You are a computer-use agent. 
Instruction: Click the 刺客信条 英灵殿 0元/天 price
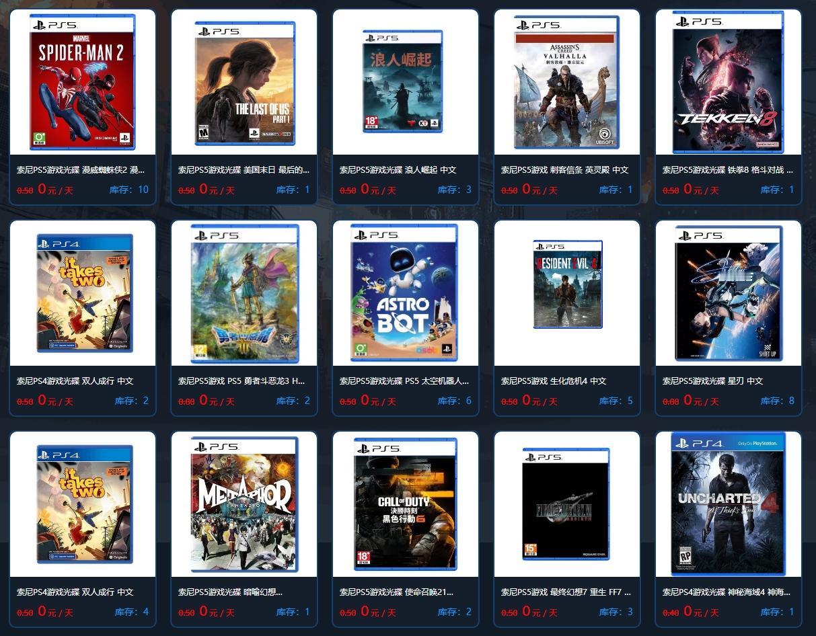point(540,190)
